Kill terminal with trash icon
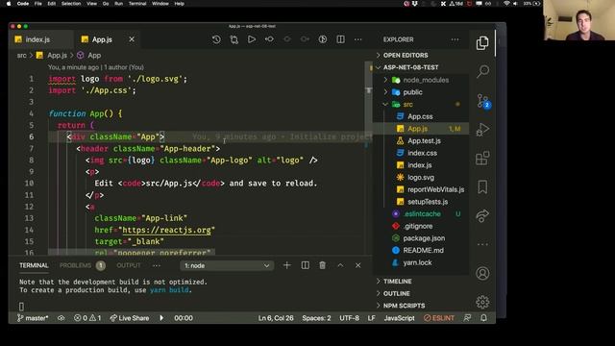615x346 pixels. [x=323, y=265]
